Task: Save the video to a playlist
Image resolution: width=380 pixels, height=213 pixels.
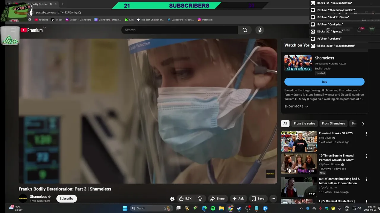Action: point(258,199)
